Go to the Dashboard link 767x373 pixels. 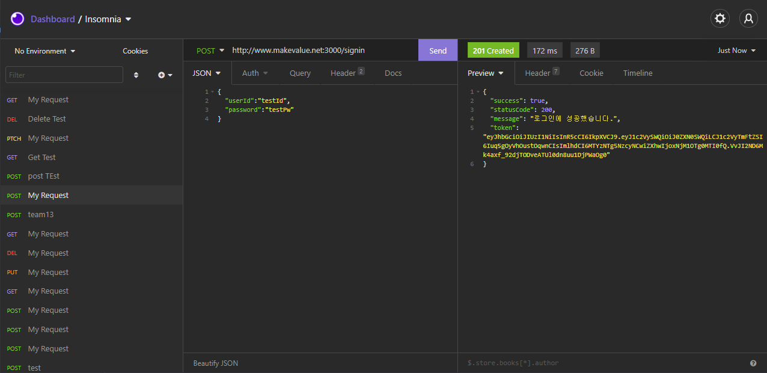click(x=53, y=19)
